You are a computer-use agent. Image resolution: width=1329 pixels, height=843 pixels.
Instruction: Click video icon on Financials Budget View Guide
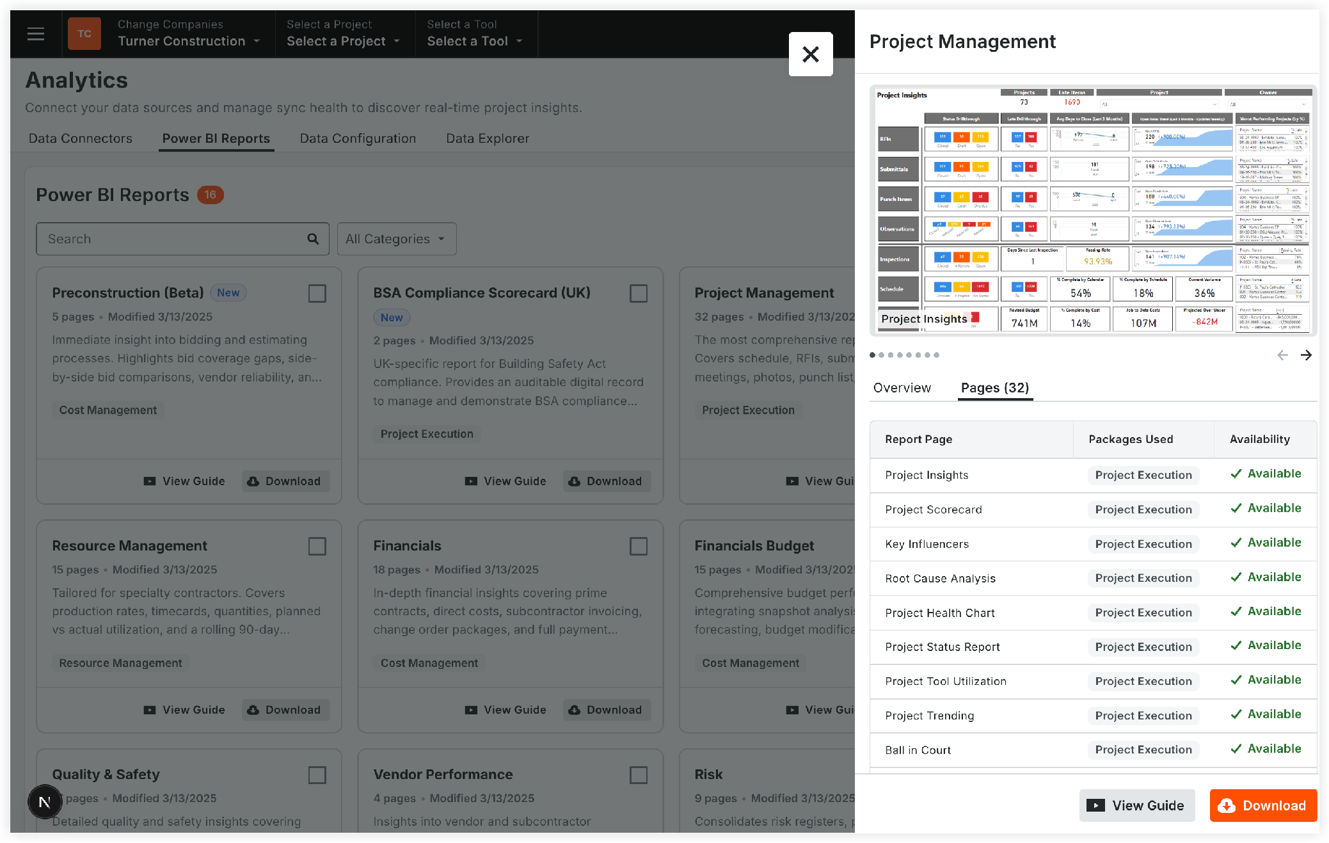coord(792,710)
